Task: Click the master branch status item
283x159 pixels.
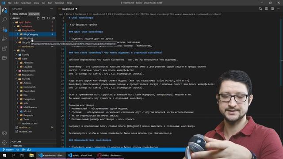Action: click(x=8, y=150)
